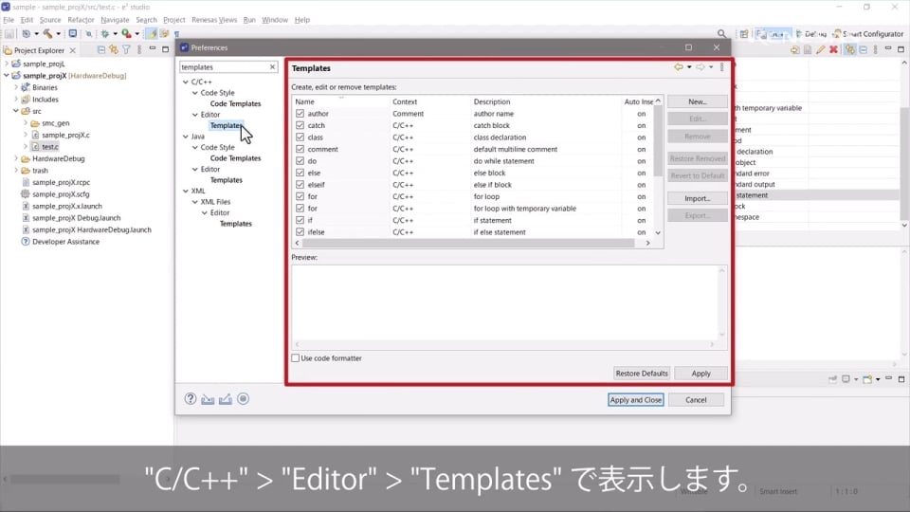Click the back arrow in Templates page header

(x=679, y=67)
